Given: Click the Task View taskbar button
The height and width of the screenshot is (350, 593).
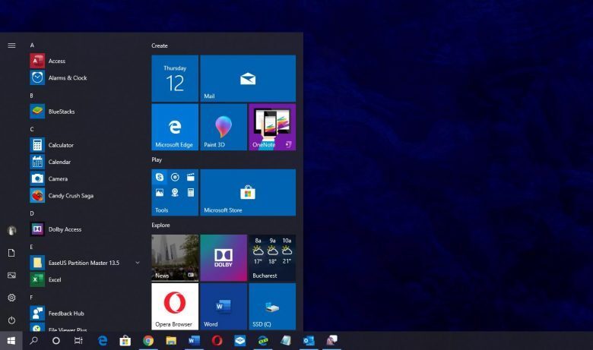Looking at the screenshot, I should (78, 341).
